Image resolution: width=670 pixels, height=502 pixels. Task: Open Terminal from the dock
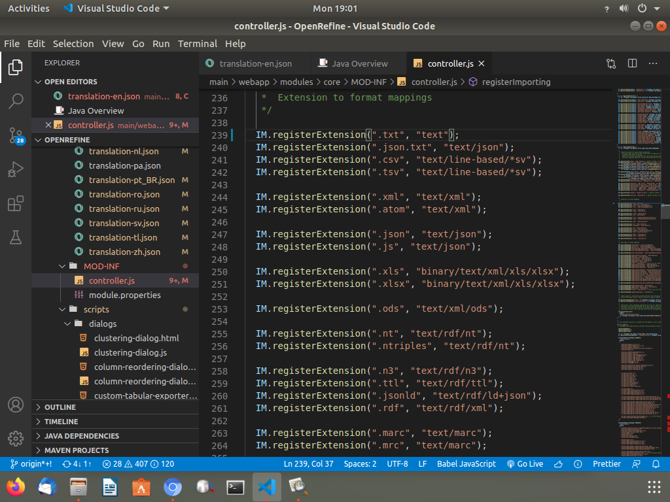[x=236, y=487]
